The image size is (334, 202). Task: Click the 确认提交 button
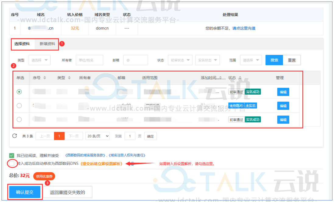click(25, 192)
